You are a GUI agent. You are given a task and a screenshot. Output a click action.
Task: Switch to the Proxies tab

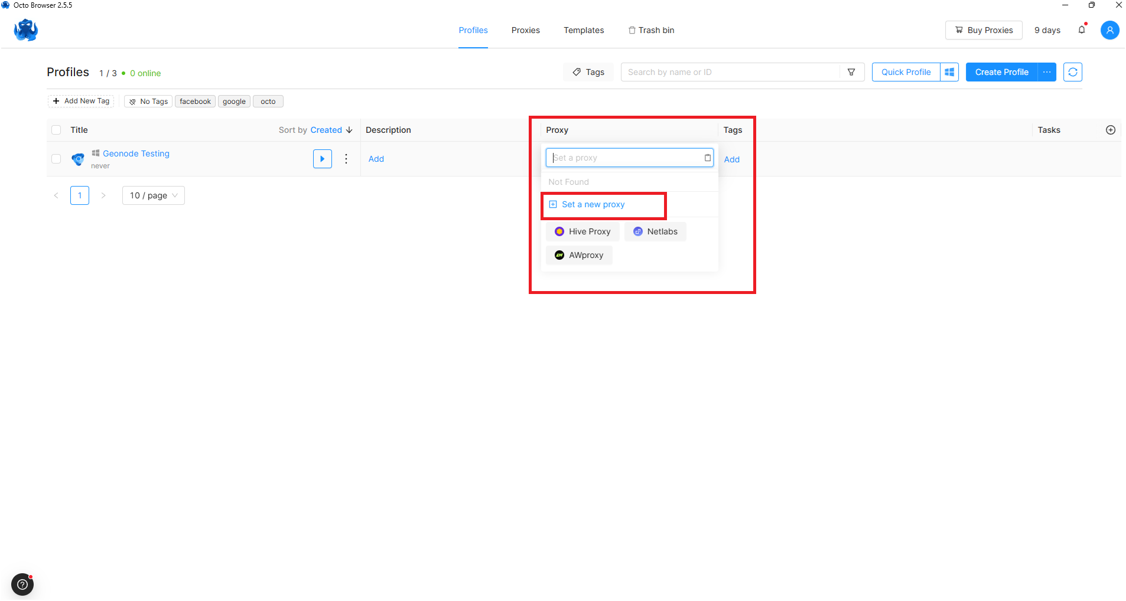(x=526, y=30)
